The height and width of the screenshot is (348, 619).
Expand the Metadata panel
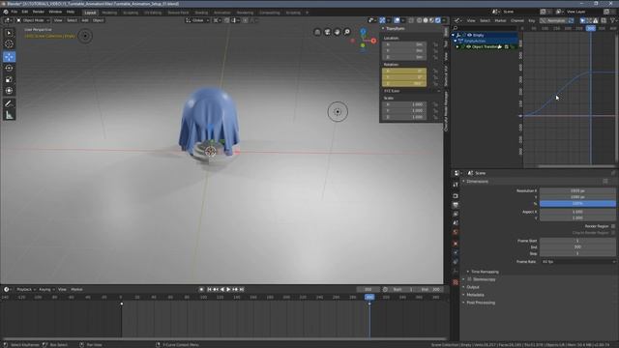475,295
